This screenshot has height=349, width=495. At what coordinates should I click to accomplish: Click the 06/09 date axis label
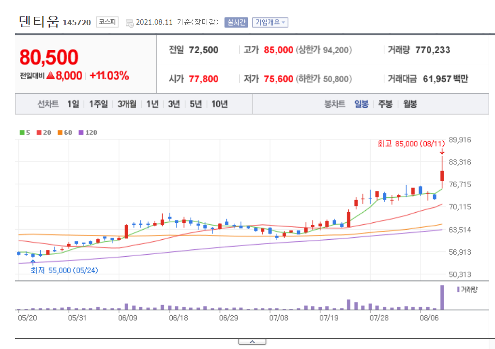click(128, 318)
